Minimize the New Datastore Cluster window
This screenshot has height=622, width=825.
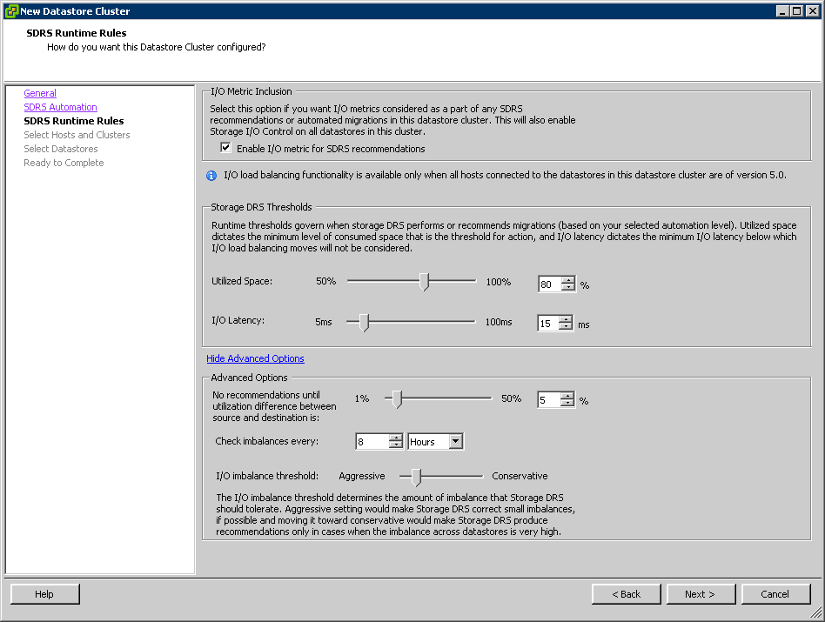[783, 11]
